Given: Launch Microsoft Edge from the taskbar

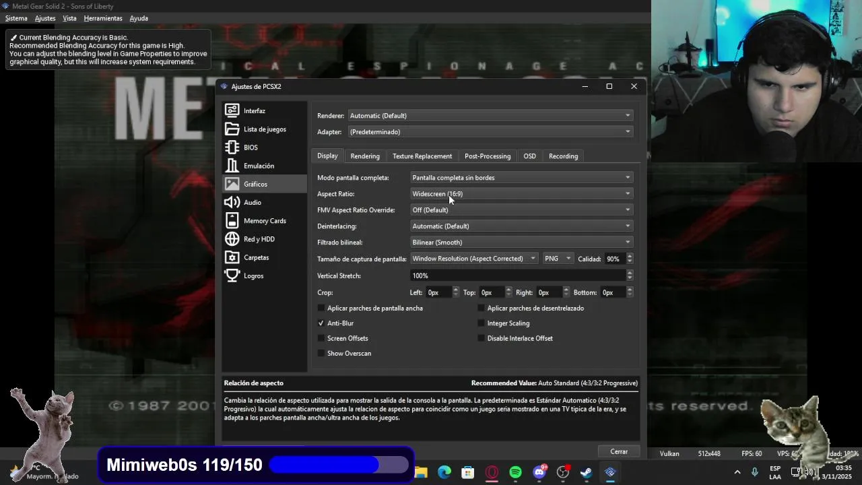Looking at the screenshot, I should click(444, 472).
